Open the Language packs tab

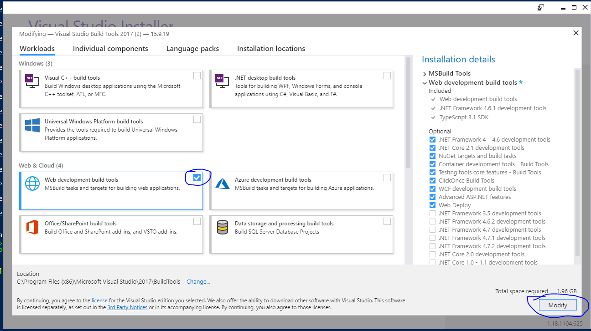(x=192, y=49)
